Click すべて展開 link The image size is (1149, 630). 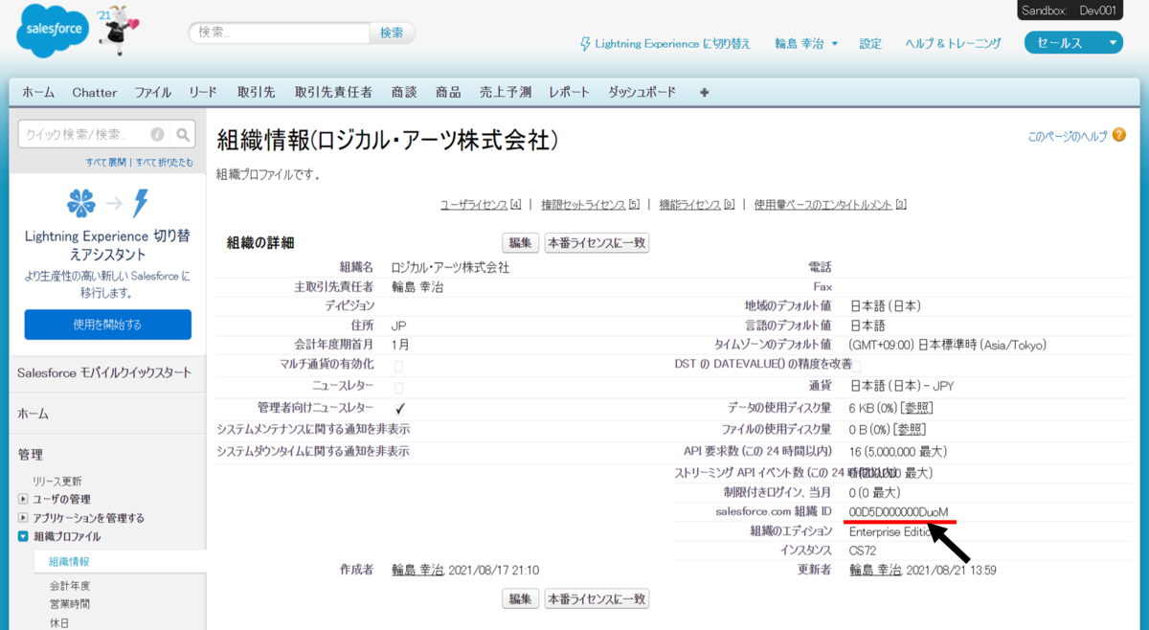point(107,163)
